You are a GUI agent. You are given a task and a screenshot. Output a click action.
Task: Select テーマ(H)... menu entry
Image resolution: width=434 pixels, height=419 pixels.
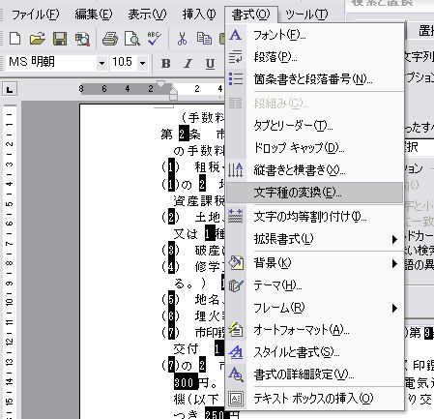(x=315, y=285)
